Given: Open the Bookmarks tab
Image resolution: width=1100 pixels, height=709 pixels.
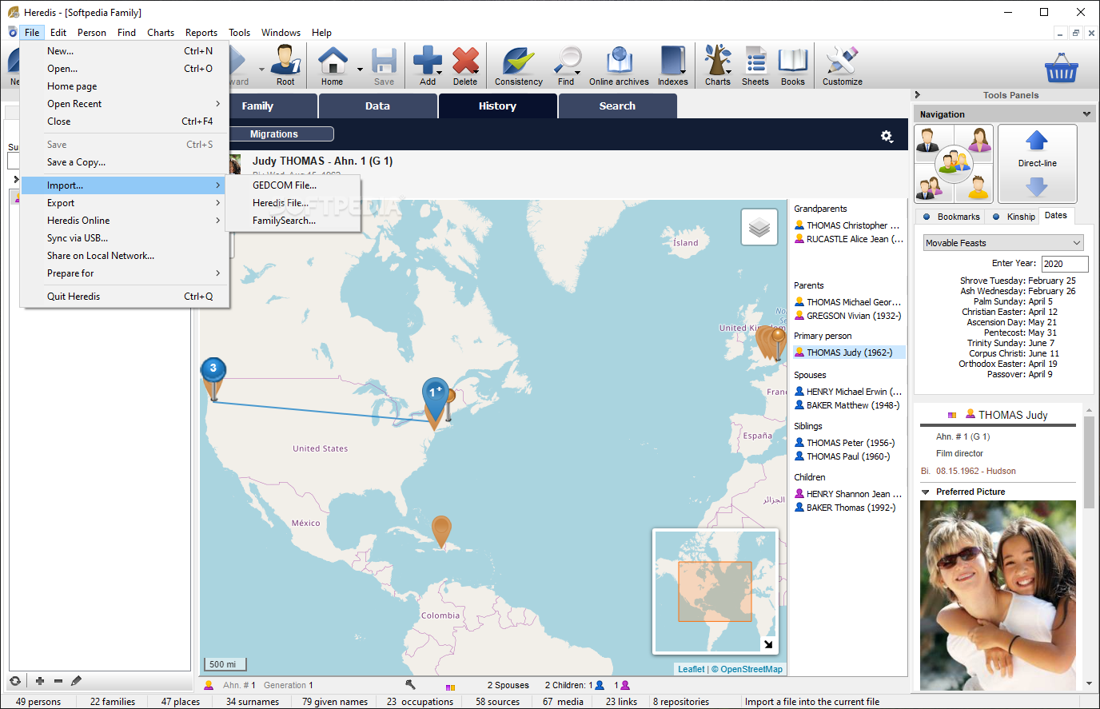Looking at the screenshot, I should pyautogui.click(x=952, y=217).
